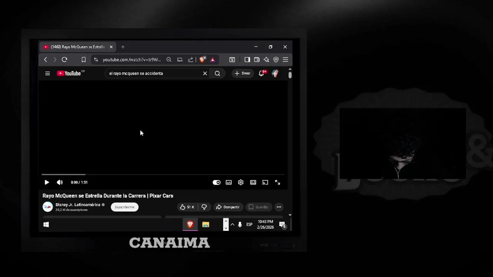Open Disney Jr. Latinoamérica channel avatar
The width and height of the screenshot is (493, 277).
[x=47, y=207]
